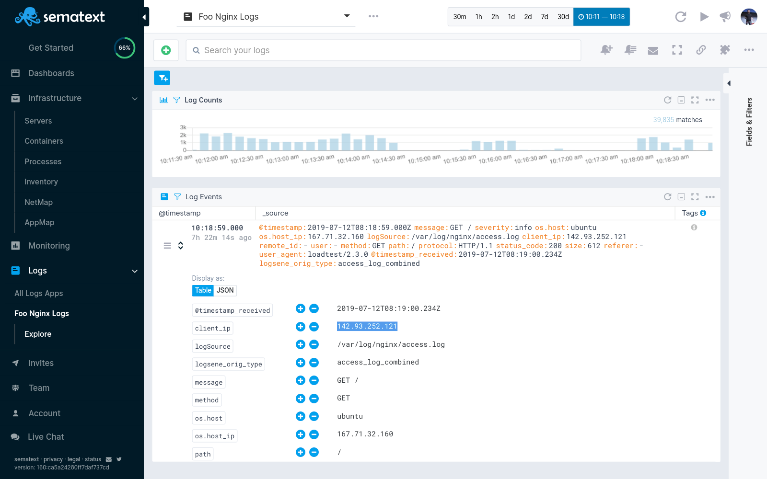Open the Dashboards section
Viewport: 767px width, 479px height.
coord(51,73)
